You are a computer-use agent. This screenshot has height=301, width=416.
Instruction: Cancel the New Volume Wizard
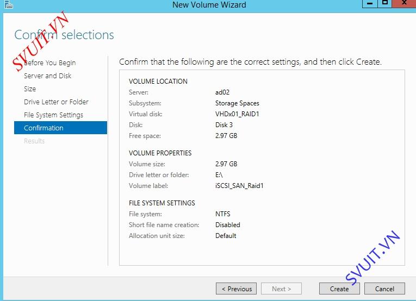(x=384, y=289)
